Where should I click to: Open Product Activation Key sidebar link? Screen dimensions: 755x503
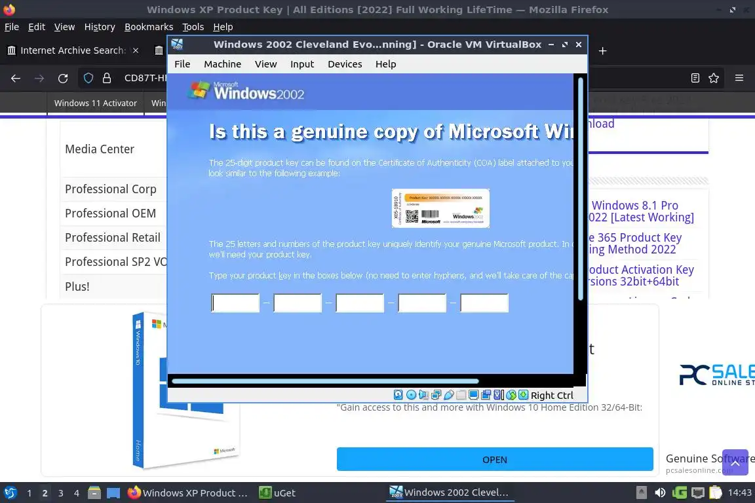tap(641, 276)
